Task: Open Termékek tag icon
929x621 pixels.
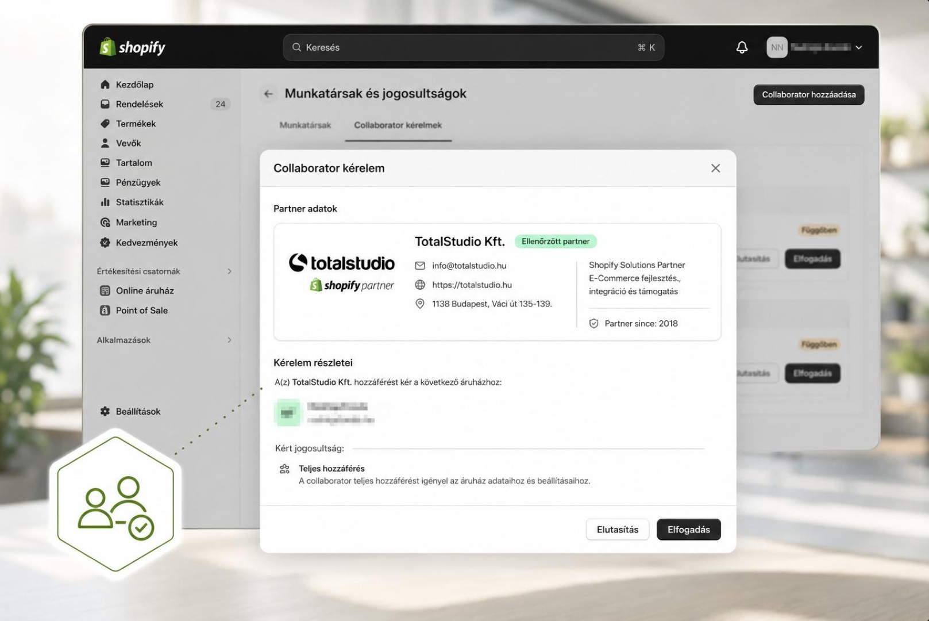Action: 105,124
